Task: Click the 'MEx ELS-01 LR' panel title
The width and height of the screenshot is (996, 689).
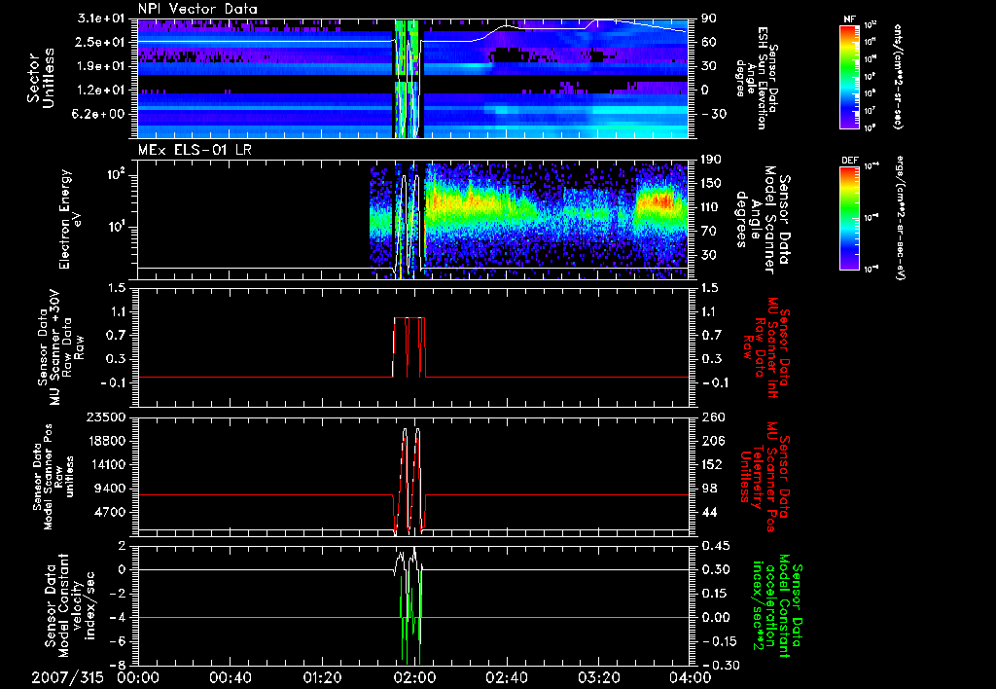Action: click(194, 150)
